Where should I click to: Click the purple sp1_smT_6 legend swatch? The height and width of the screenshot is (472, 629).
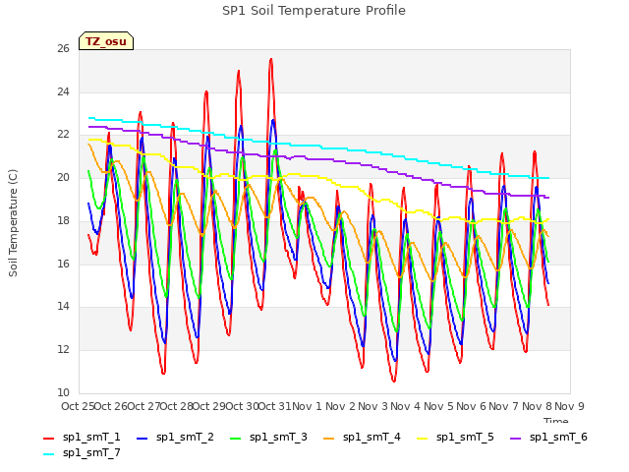point(515,439)
